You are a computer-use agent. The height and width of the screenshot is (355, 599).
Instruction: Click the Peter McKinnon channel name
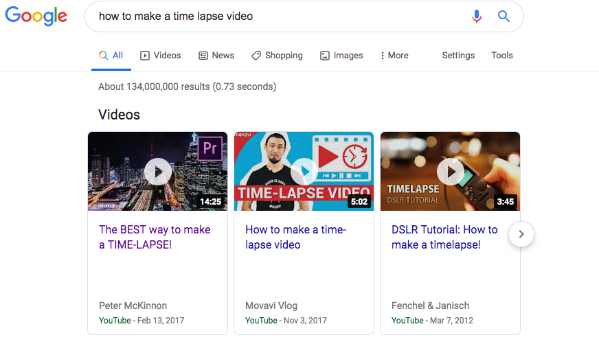click(133, 306)
